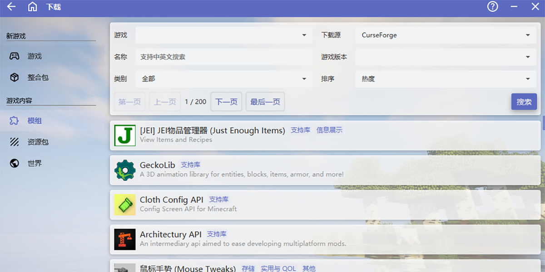
Task: Open 整合包 modpack cube icon
Action: [x=15, y=78]
